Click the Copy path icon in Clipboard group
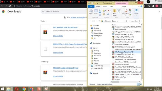The image size is (162, 91). tap(100, 12)
